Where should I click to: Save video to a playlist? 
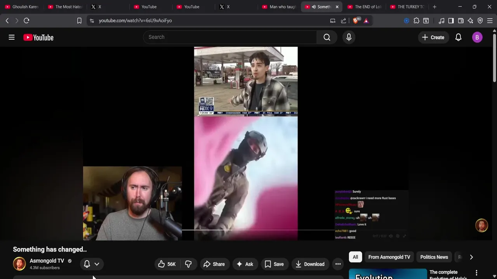click(274, 264)
